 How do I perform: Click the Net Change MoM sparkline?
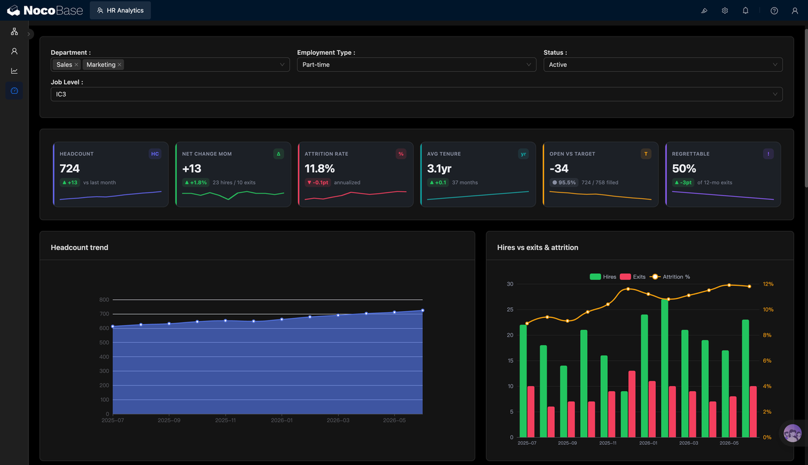coord(233,196)
